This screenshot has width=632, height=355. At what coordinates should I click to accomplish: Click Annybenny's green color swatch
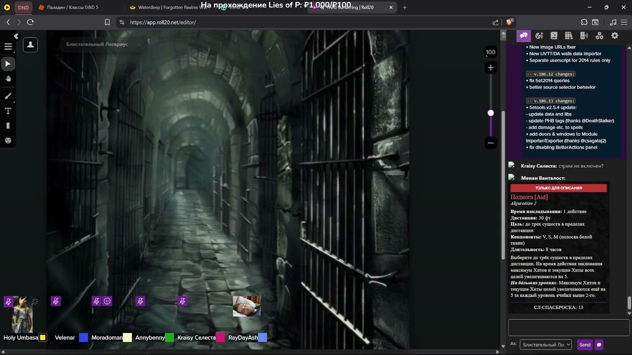(169, 338)
